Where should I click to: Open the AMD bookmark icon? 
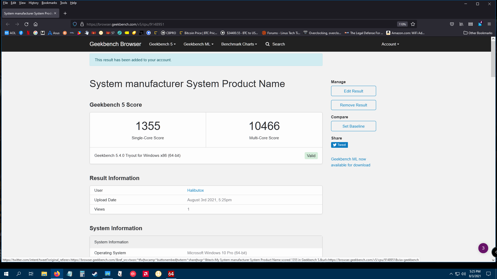(141, 33)
